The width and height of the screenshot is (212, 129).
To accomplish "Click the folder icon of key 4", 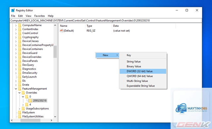I will click(26, 105).
